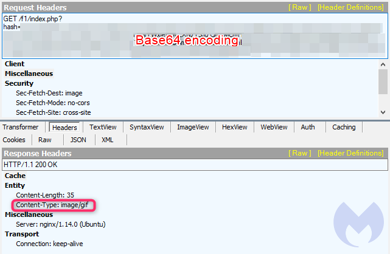Screen dimensions: 390x254
Task: Select the Content-Type: image/gif header
Action: pyautogui.click(x=53, y=205)
